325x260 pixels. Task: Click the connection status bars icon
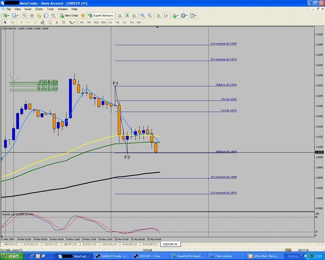click(288, 250)
